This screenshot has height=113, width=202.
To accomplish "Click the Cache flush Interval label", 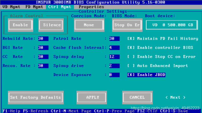I will [x=80, y=48].
